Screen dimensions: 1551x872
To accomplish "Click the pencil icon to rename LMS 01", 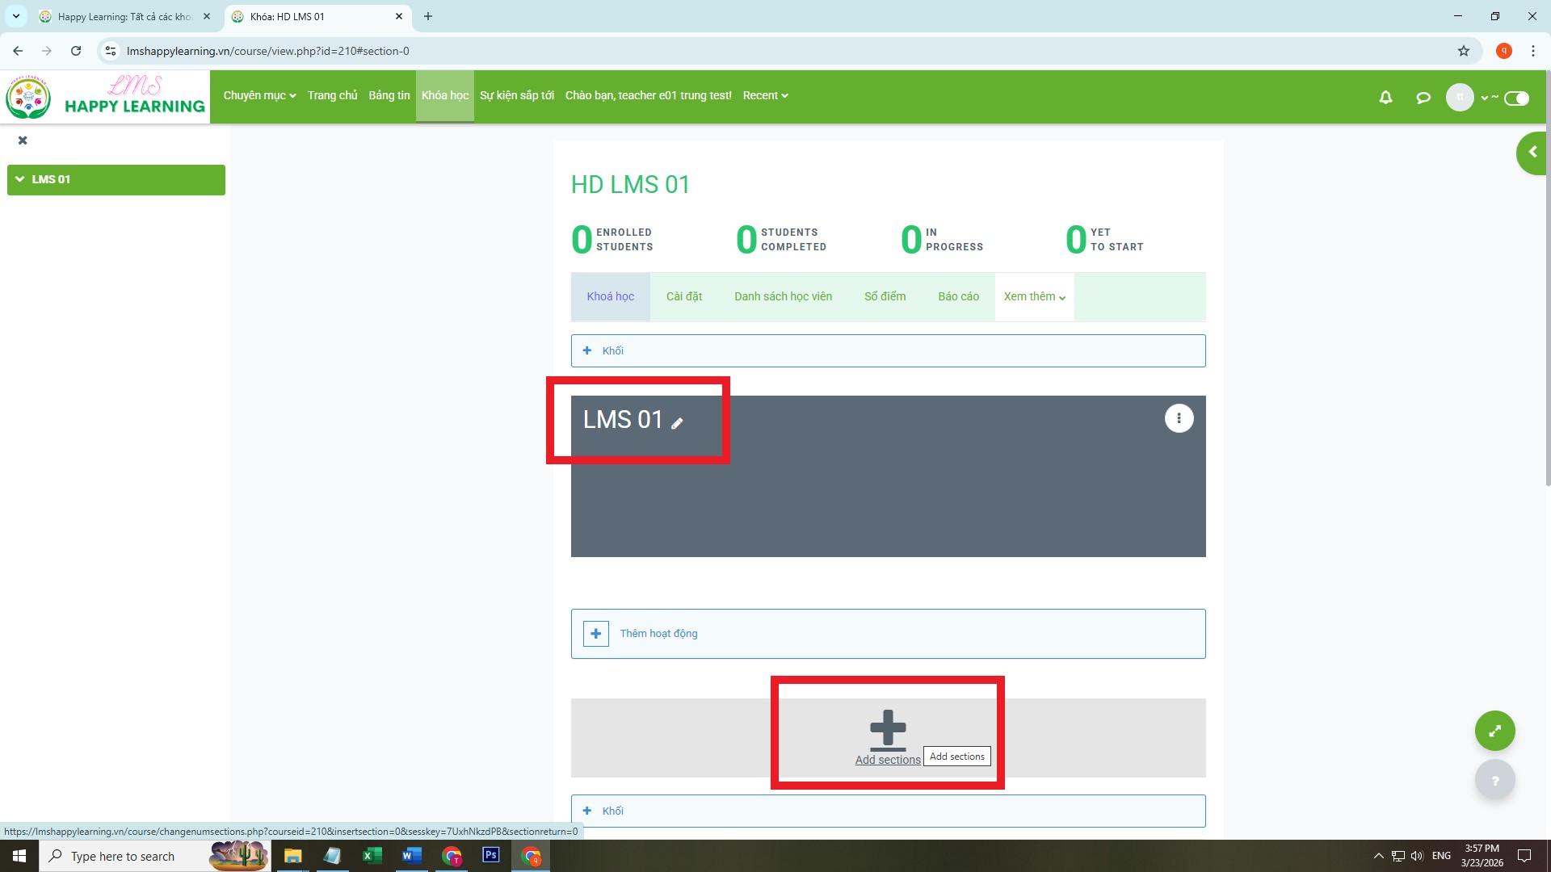I will [677, 423].
